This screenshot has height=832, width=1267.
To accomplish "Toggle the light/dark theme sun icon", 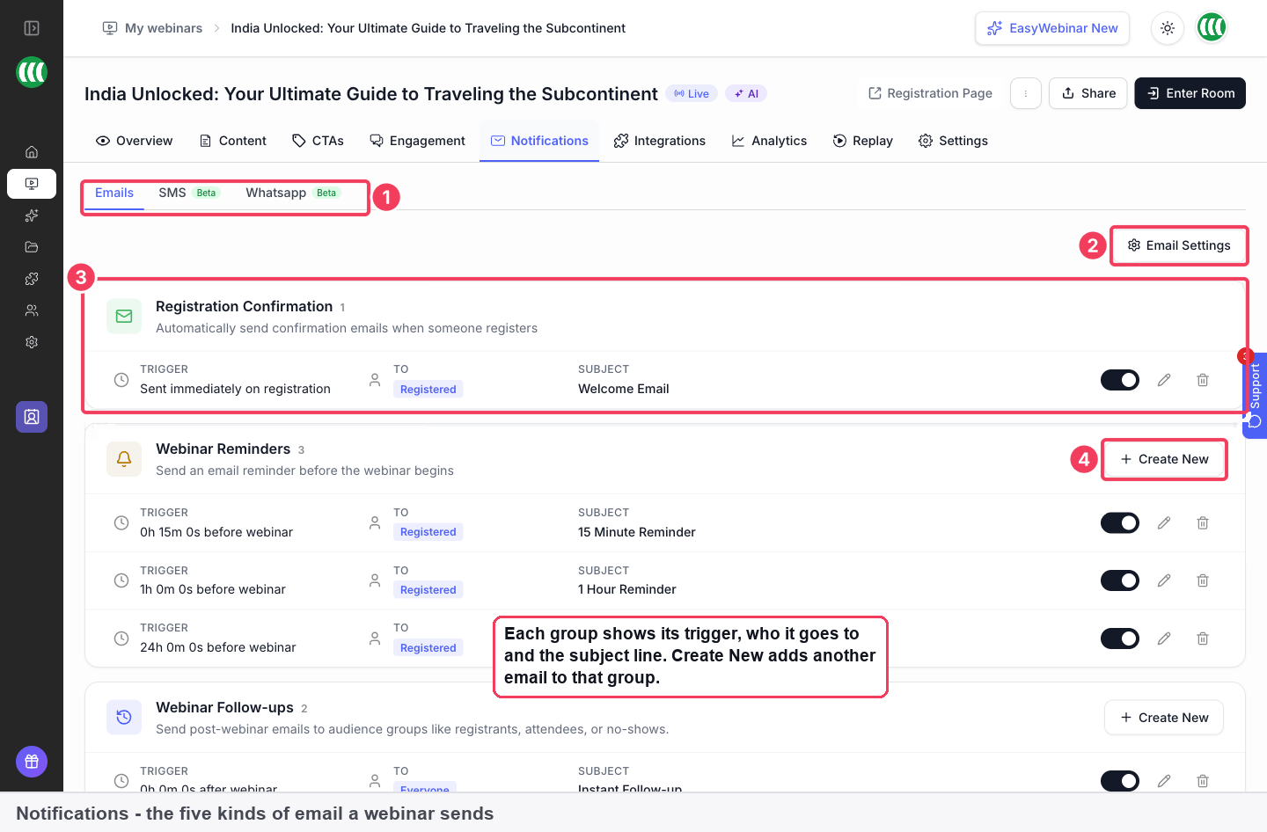I will click(1168, 28).
